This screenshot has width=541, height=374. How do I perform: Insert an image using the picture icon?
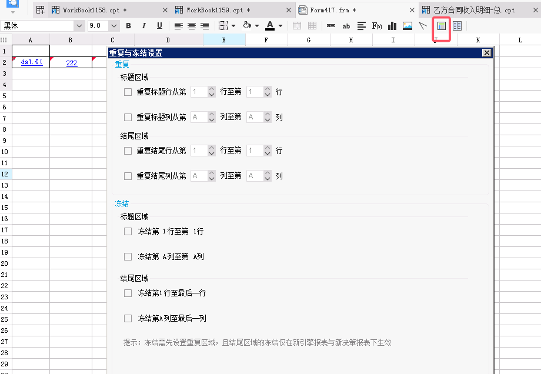tap(407, 26)
